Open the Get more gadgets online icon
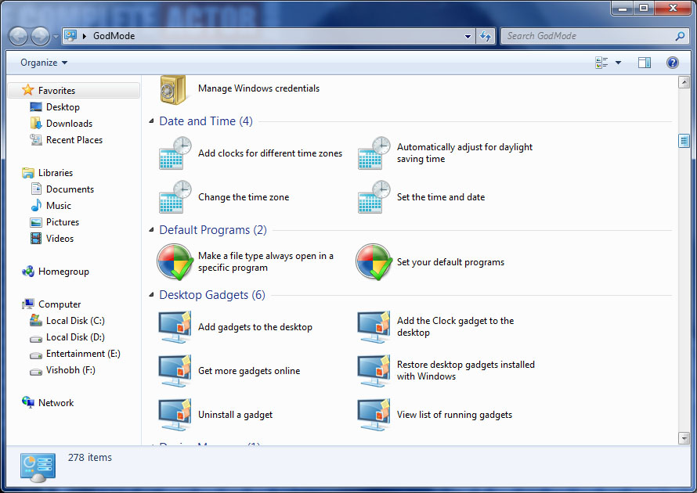 point(175,370)
